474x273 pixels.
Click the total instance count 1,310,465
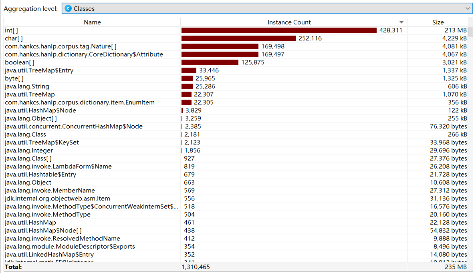coord(196,267)
